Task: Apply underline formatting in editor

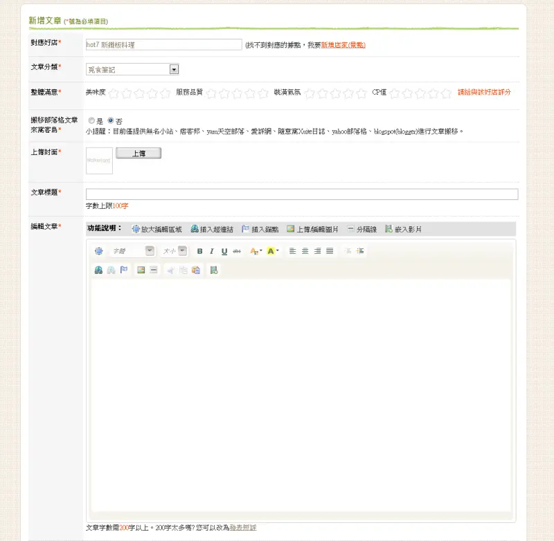Action: pos(224,251)
